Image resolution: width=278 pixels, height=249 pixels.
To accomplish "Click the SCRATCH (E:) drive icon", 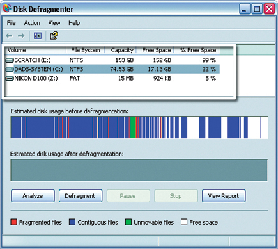I will click(10, 60).
